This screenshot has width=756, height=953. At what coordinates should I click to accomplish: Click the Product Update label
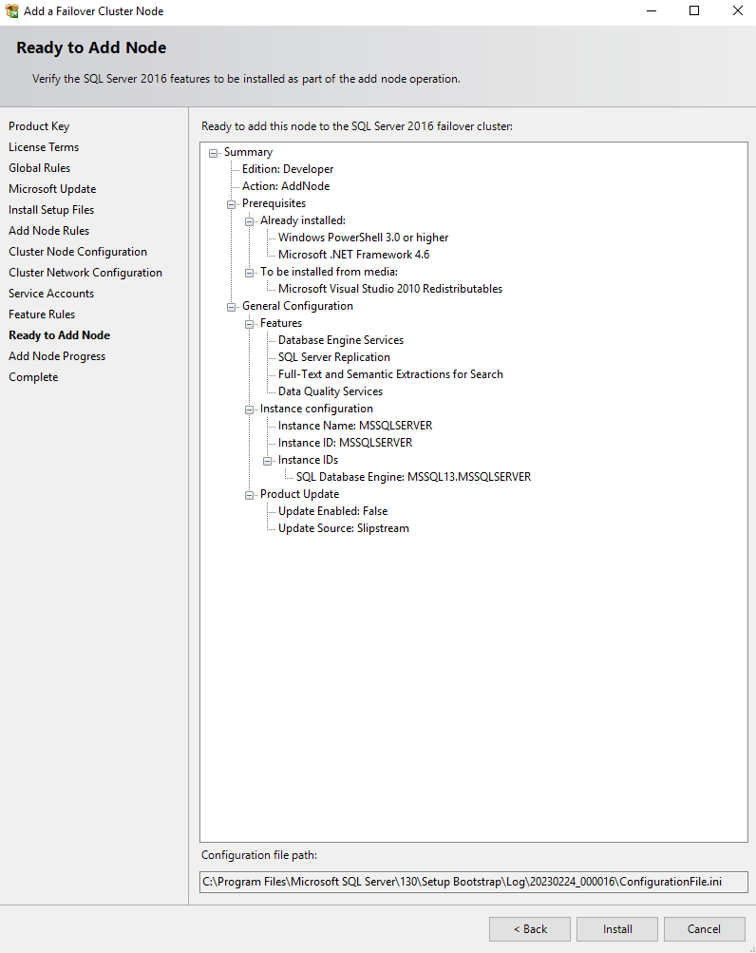point(299,494)
